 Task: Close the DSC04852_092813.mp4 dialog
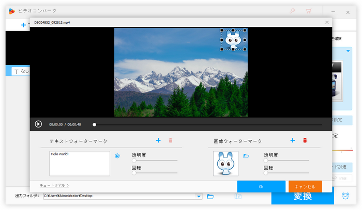326,22
